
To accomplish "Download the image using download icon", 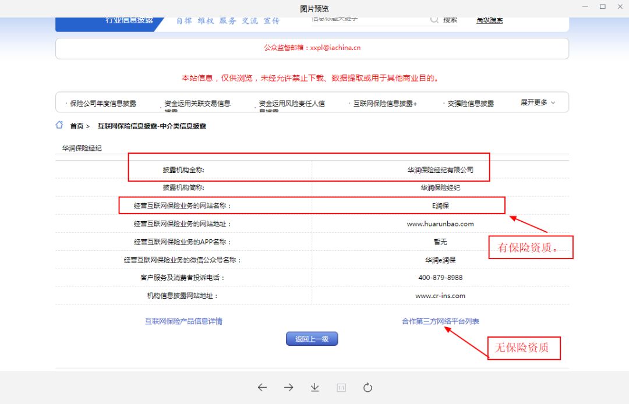I will point(315,388).
